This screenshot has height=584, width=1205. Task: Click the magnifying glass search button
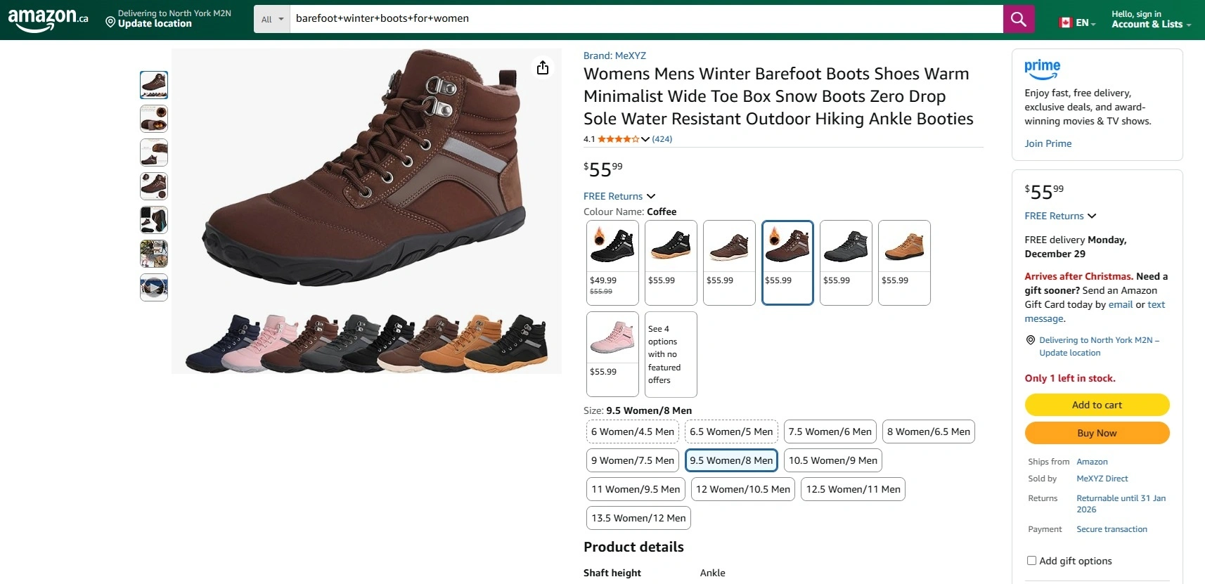tap(1018, 19)
